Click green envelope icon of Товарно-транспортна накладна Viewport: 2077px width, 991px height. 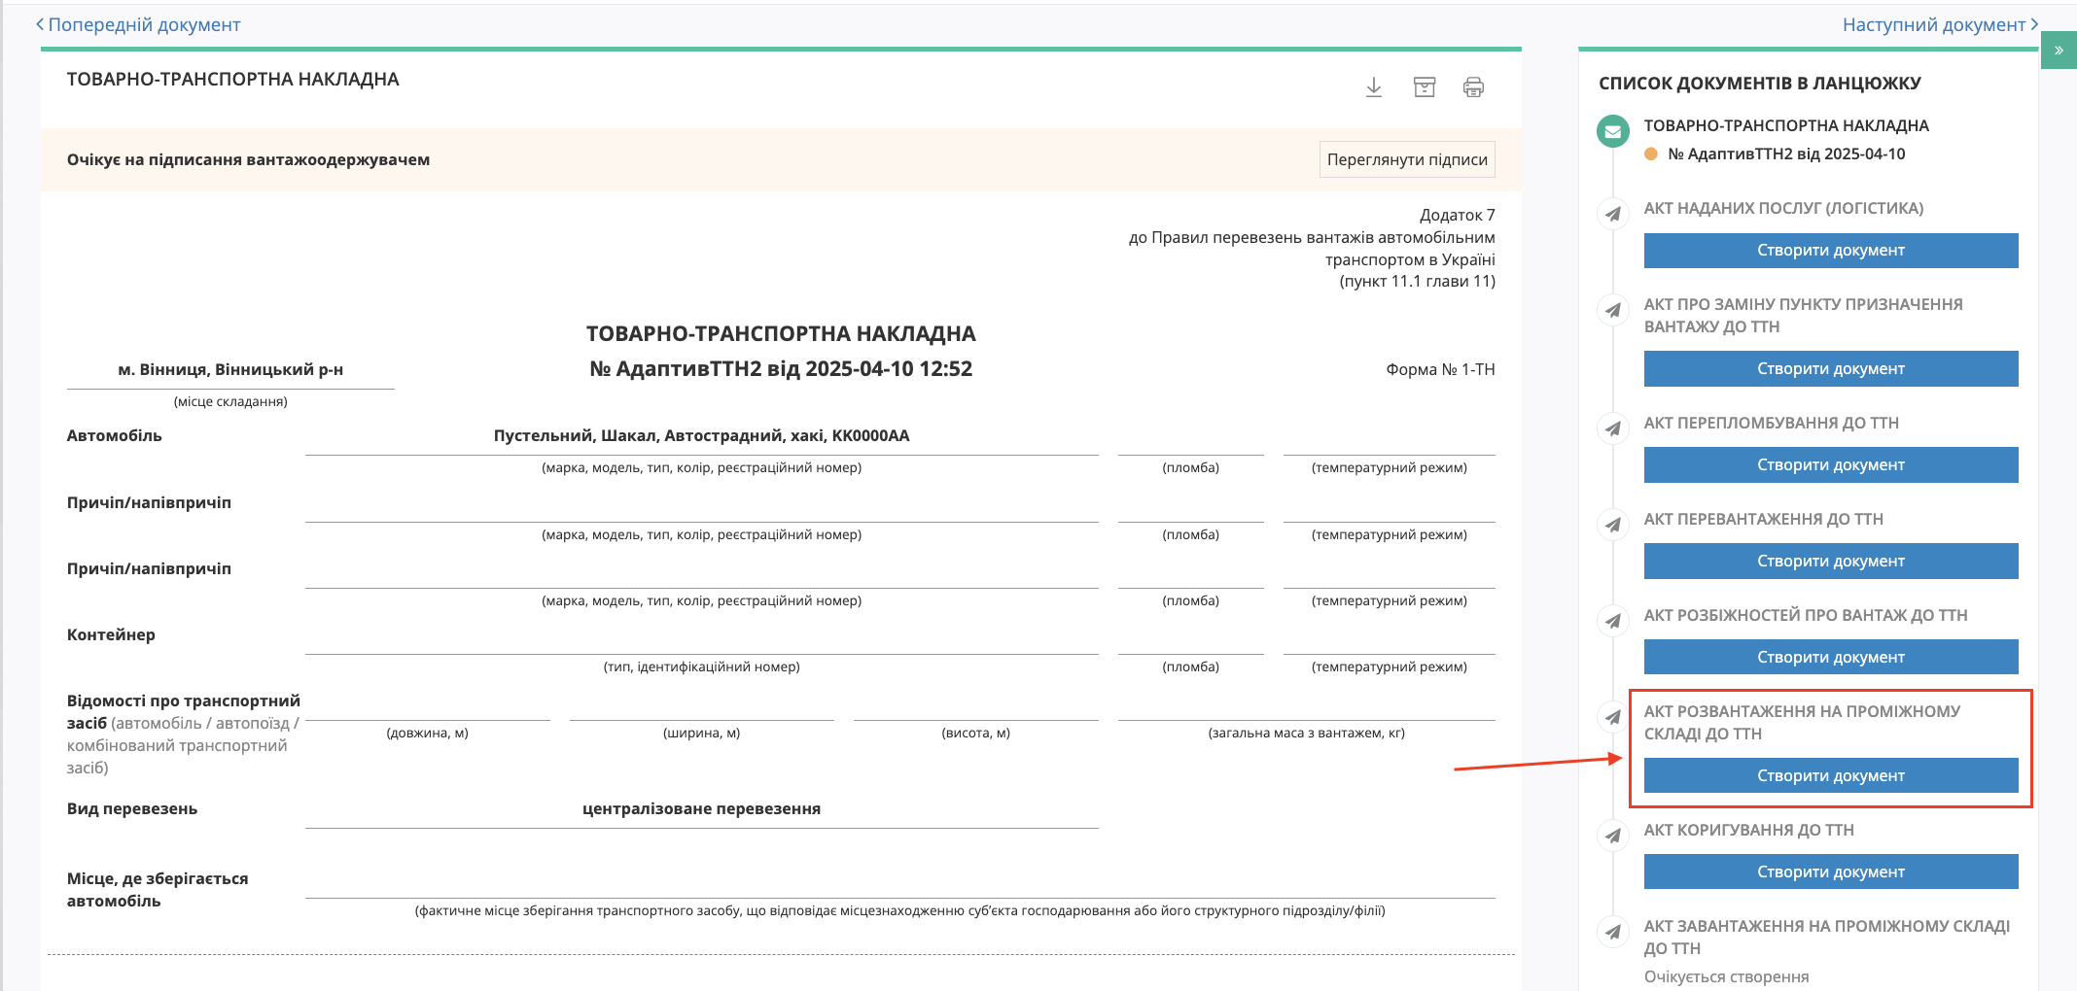coord(1613,131)
